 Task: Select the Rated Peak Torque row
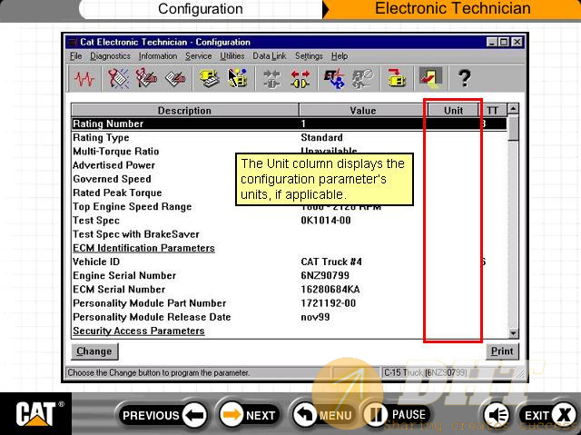[289, 193]
